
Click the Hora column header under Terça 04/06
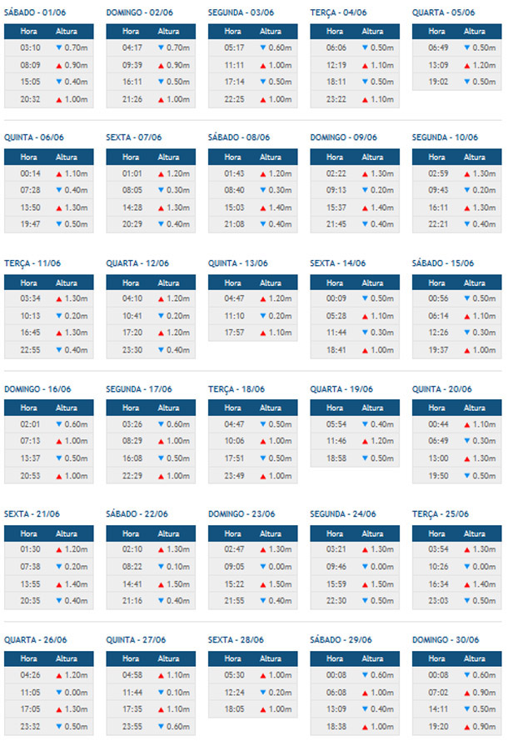click(x=335, y=31)
